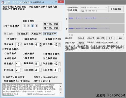
Task: Click 开启机架 button
Action: click(x=9, y=34)
